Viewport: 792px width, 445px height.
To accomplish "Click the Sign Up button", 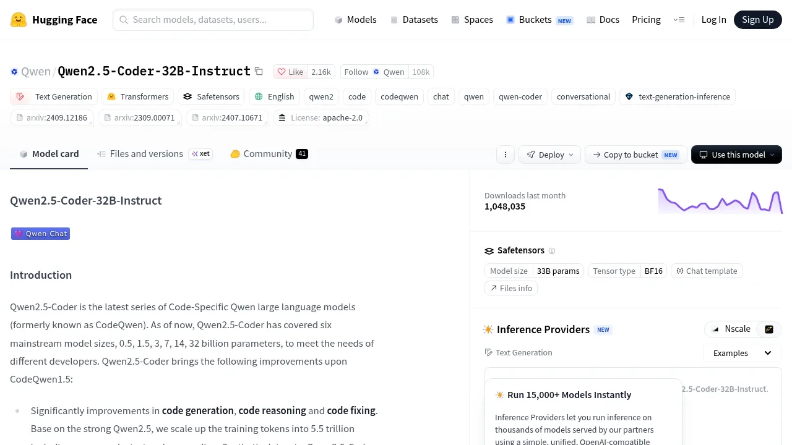I will tap(758, 20).
